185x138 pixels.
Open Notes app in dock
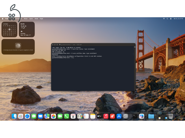point(93,116)
